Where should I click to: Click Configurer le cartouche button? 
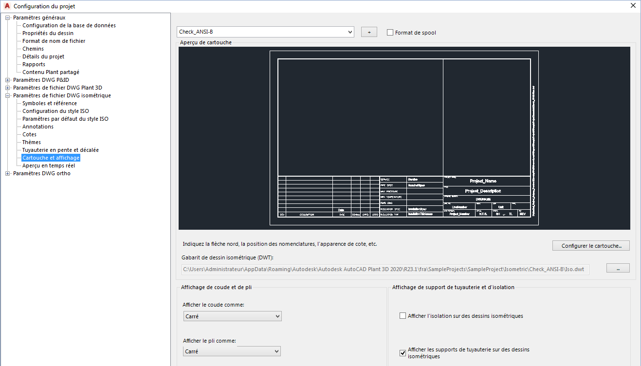click(x=591, y=246)
